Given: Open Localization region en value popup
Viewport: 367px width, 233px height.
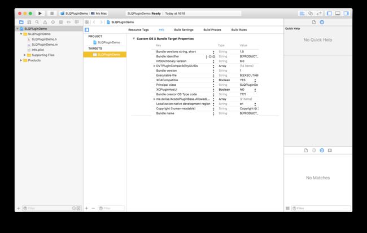Looking at the screenshot, I should (x=255, y=104).
